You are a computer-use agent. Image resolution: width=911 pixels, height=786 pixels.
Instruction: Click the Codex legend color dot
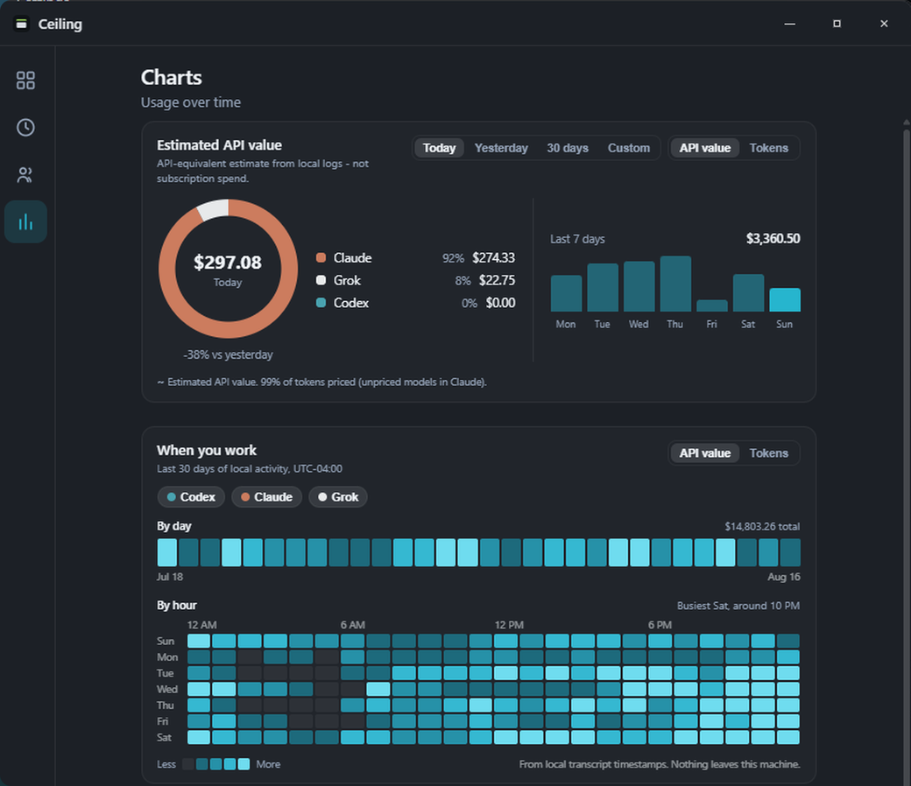(321, 303)
